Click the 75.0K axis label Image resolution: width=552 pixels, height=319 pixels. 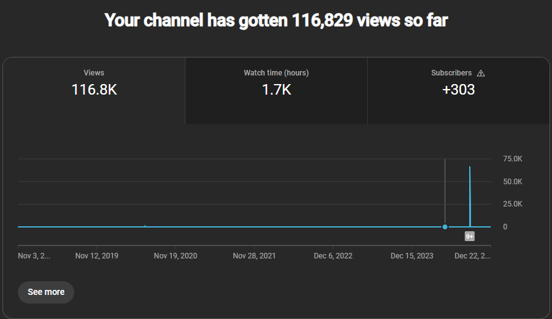click(512, 159)
